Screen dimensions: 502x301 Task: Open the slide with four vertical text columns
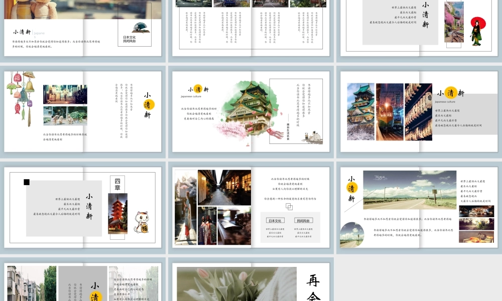coord(251,28)
